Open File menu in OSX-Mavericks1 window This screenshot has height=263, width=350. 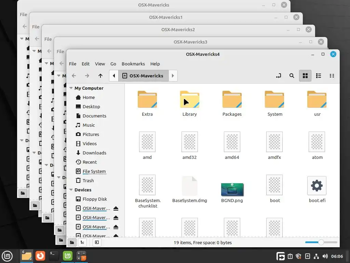coord(36,27)
